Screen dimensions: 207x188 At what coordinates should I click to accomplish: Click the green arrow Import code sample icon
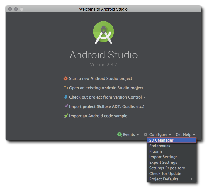[66, 116]
